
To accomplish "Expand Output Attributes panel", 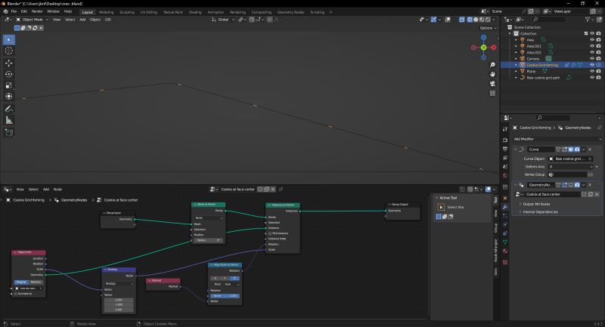I will pos(535,204).
